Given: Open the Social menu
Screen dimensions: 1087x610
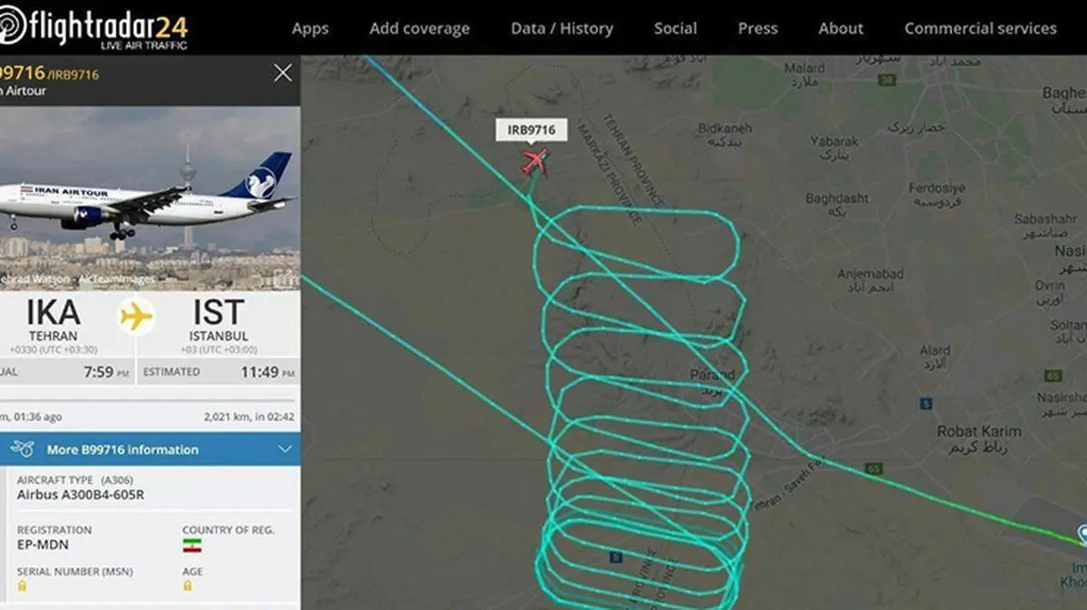Looking at the screenshot, I should [x=676, y=28].
